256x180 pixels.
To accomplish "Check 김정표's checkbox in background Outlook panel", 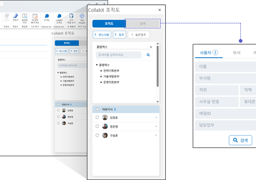I will [58, 110].
